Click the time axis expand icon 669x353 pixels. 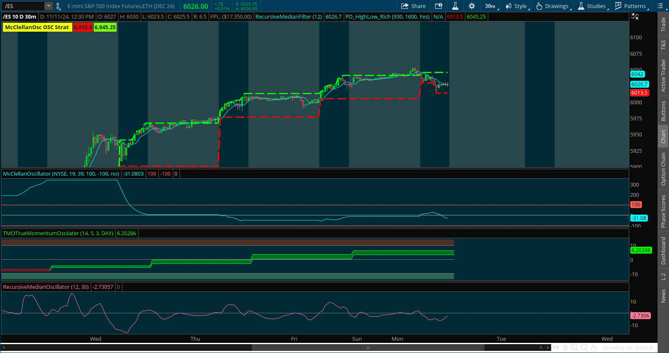[556, 348]
